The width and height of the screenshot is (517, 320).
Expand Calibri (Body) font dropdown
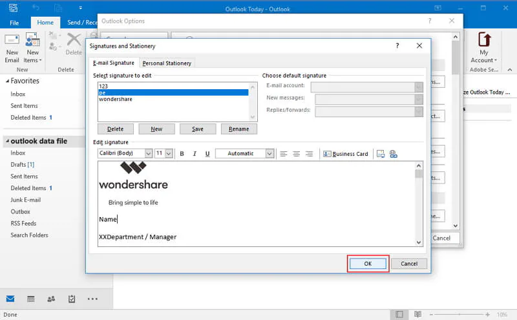click(149, 153)
